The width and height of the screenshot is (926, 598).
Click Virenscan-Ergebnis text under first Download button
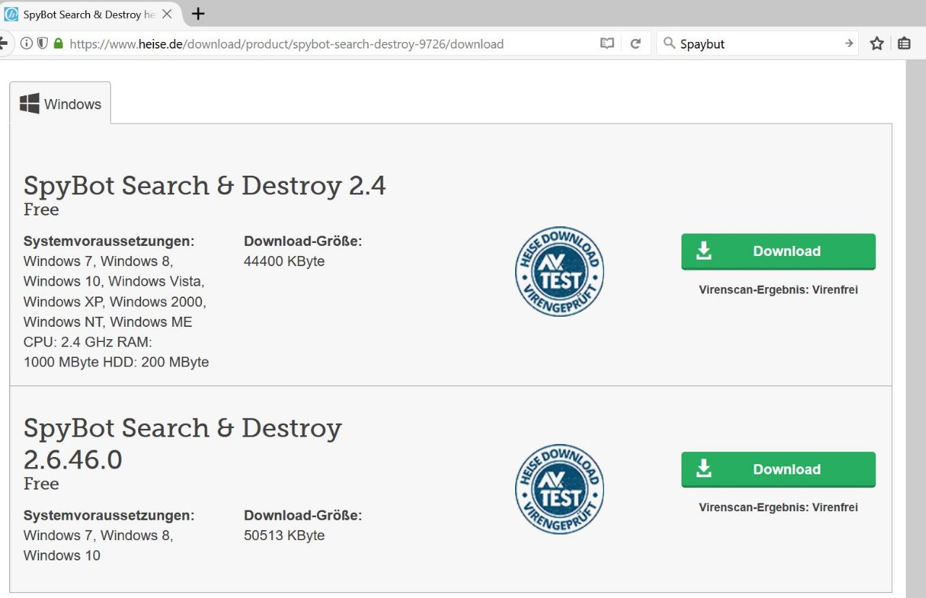(x=778, y=290)
